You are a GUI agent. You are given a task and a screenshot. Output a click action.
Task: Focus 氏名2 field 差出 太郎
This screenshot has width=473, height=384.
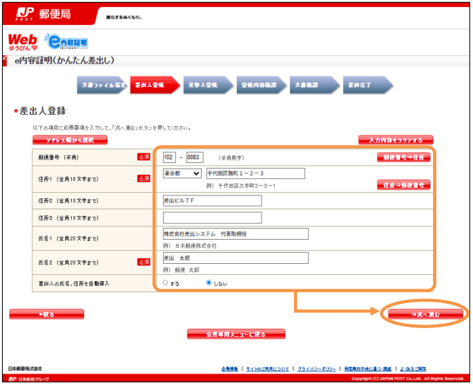coord(235,258)
